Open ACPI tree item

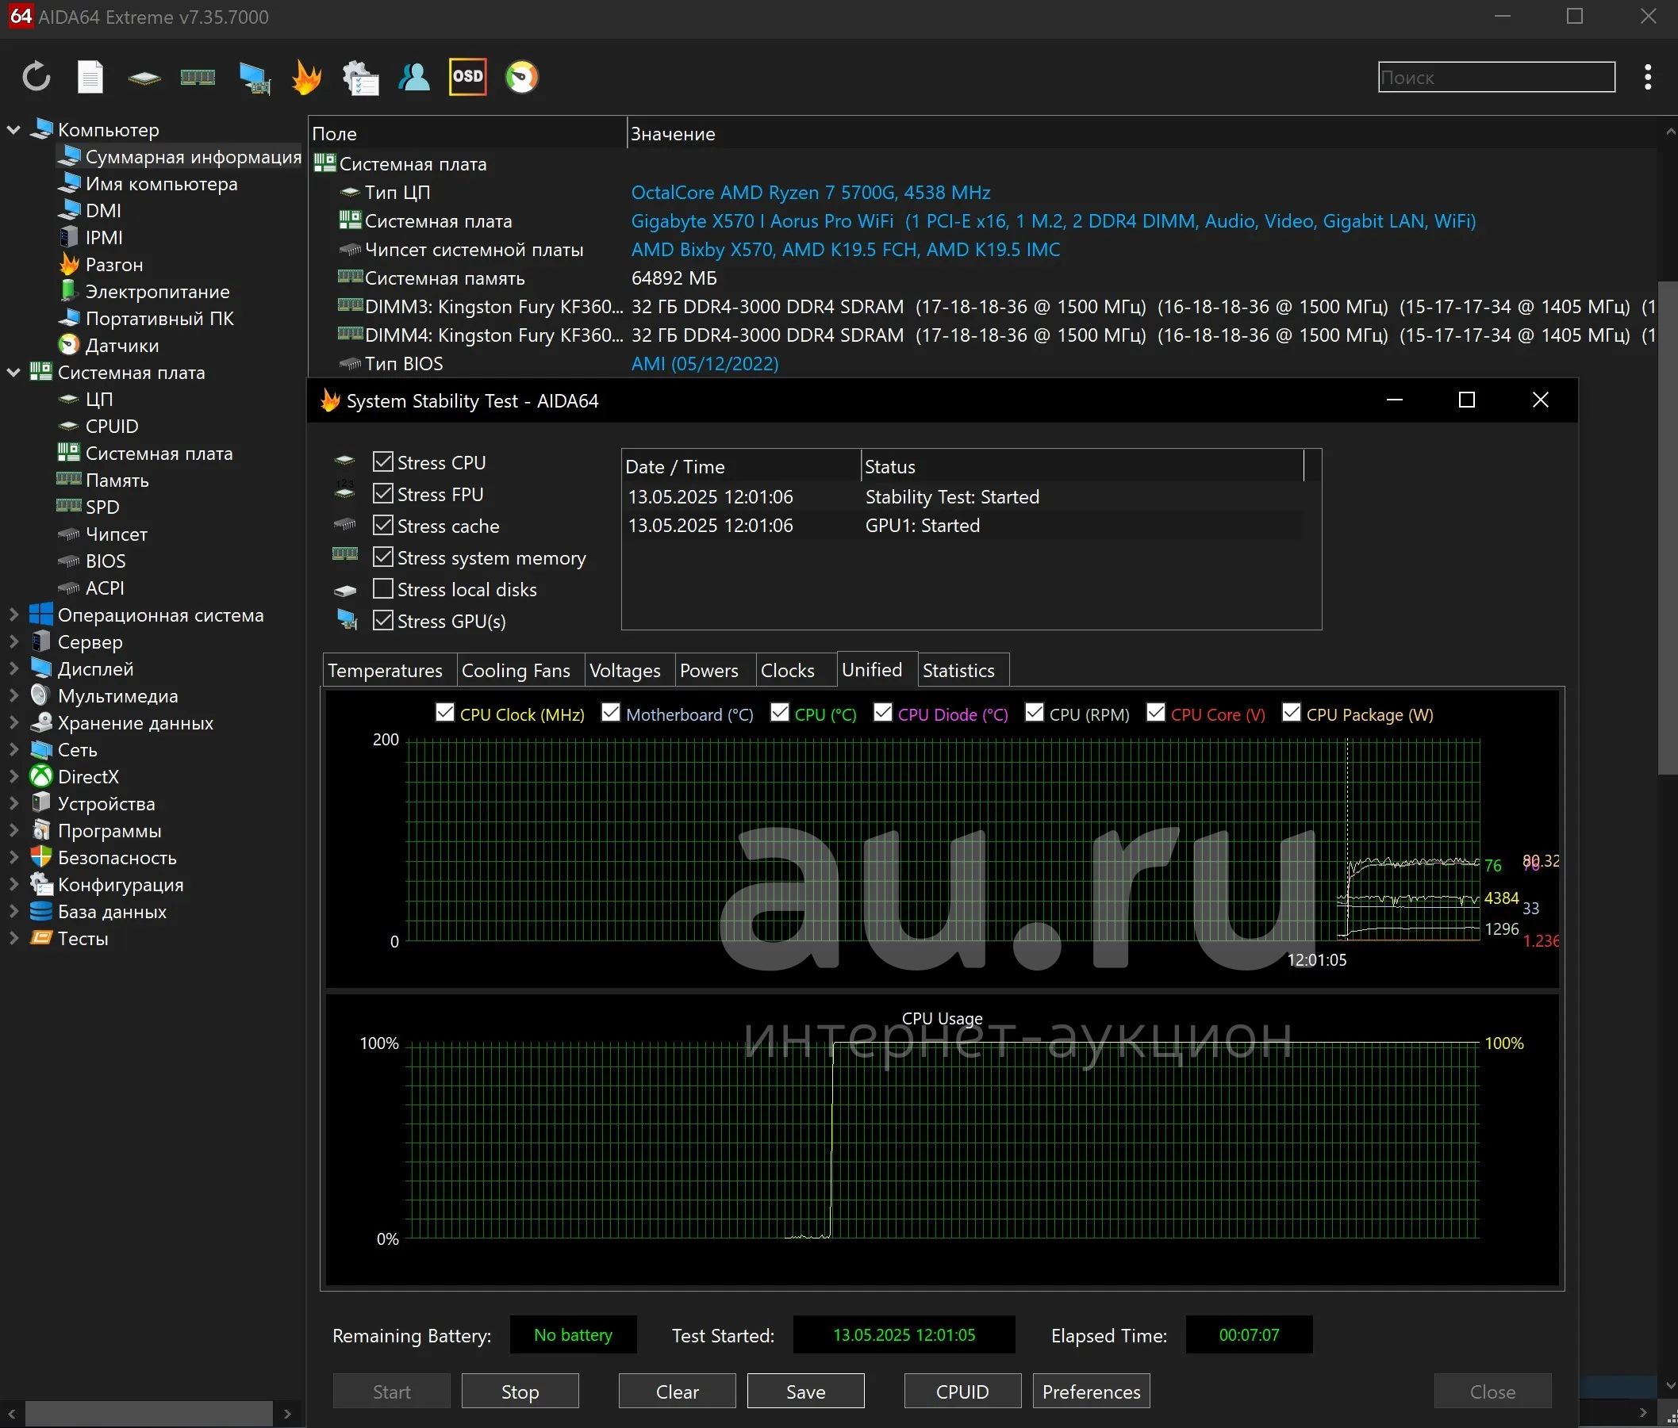90,588
